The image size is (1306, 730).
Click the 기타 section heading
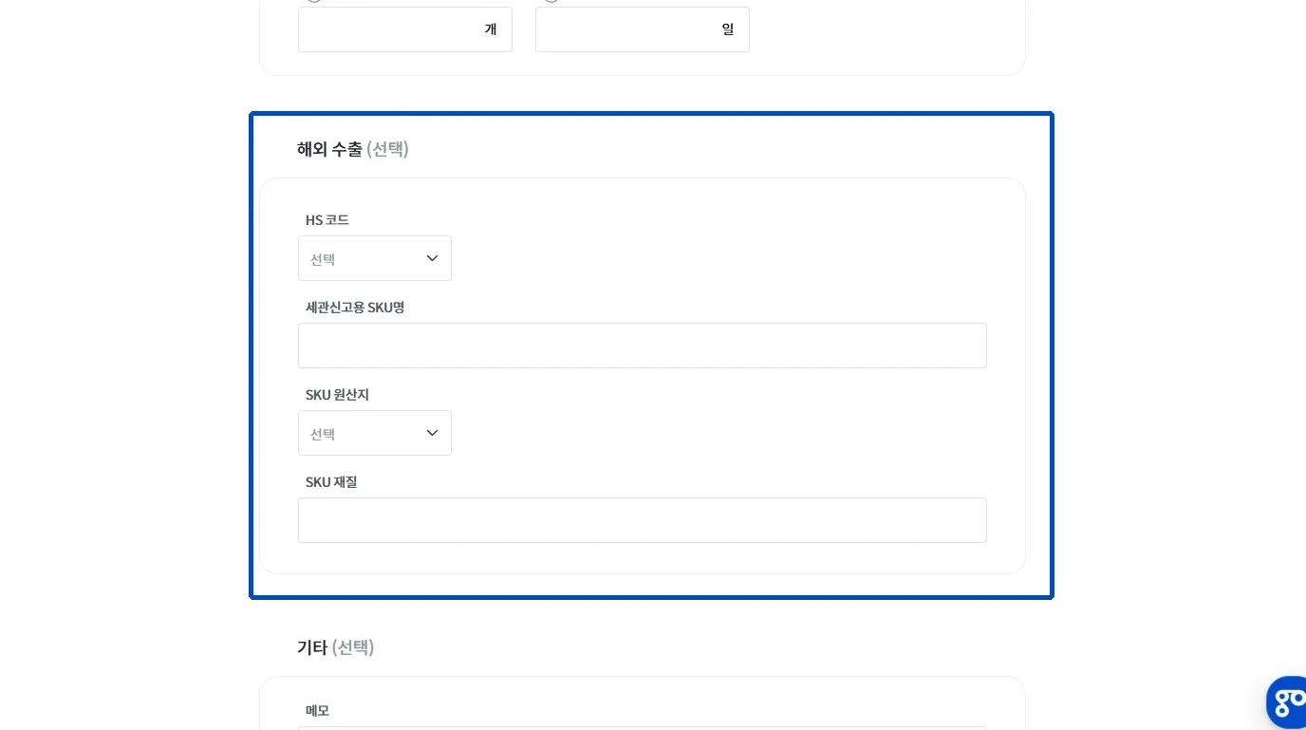pos(312,647)
